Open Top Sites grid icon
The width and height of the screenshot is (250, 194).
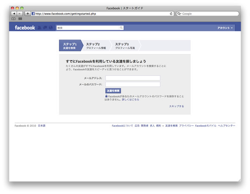(x=20, y=19)
